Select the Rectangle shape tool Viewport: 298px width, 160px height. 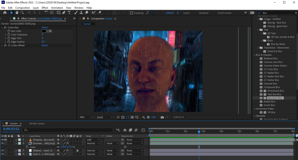pyautogui.click(x=58, y=13)
